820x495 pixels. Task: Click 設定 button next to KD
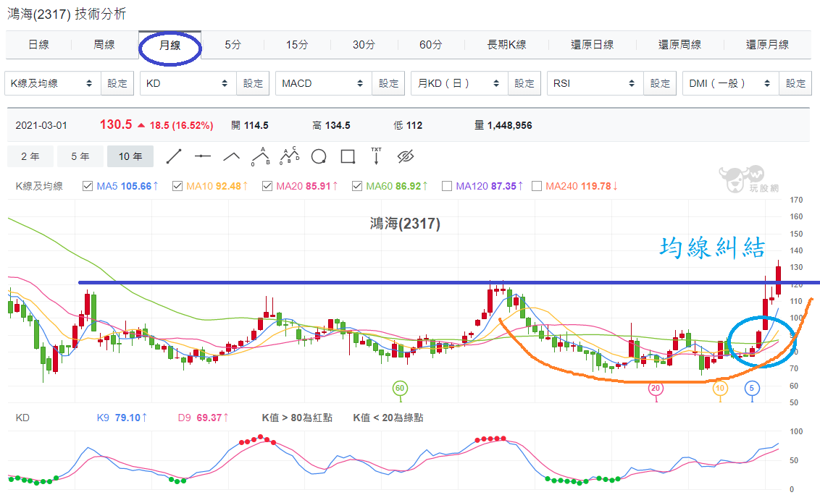coord(253,84)
